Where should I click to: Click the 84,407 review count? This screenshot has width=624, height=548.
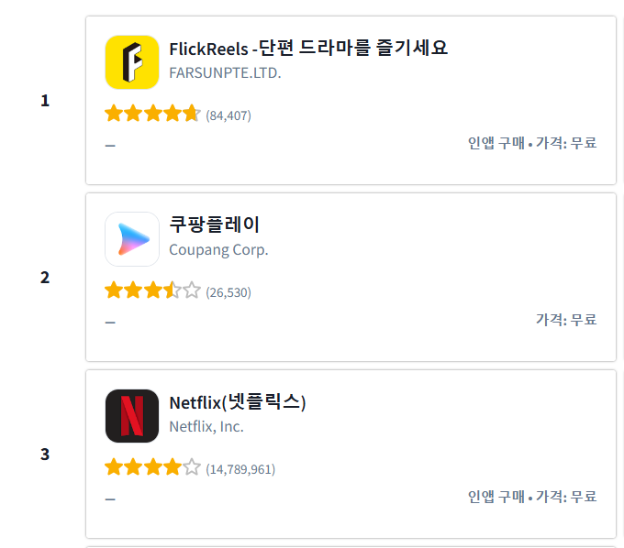pos(228,116)
